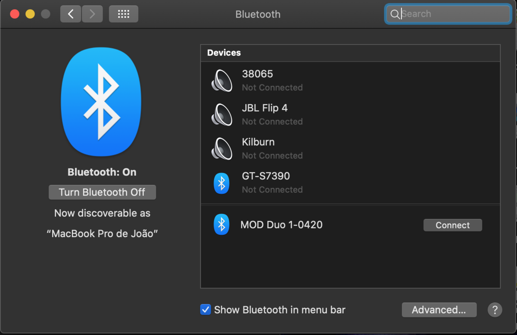Open Bluetooth help via the question mark
The height and width of the screenshot is (335, 517).
(495, 310)
